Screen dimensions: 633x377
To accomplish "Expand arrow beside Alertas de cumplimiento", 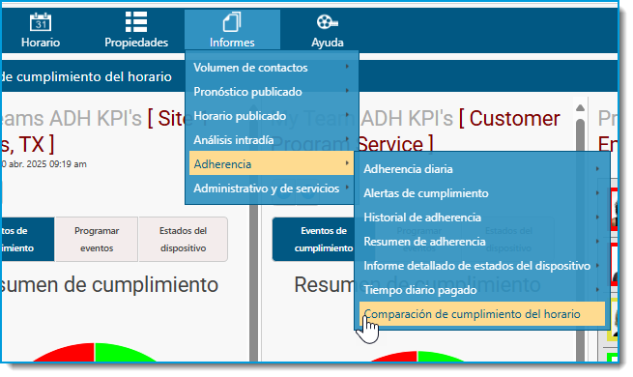I will [597, 192].
